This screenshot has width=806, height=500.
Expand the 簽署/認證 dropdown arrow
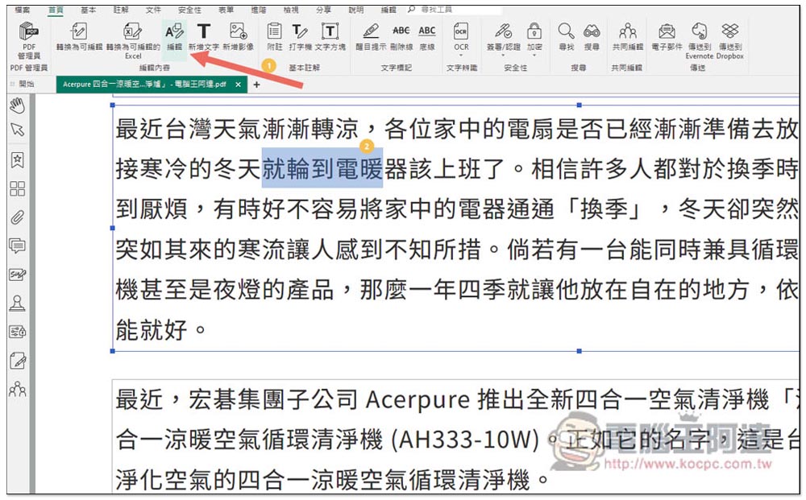click(x=503, y=55)
